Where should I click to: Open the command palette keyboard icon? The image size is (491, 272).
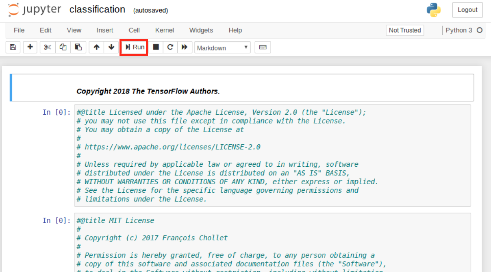263,47
